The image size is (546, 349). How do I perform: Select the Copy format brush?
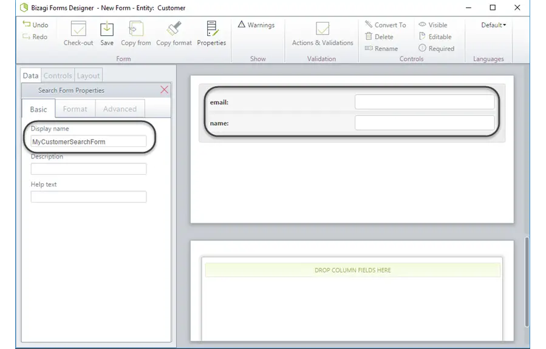[174, 29]
